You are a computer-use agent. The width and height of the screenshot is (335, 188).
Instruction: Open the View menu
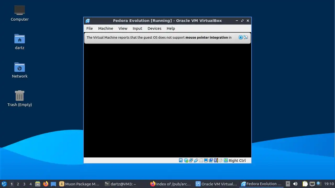click(x=123, y=28)
